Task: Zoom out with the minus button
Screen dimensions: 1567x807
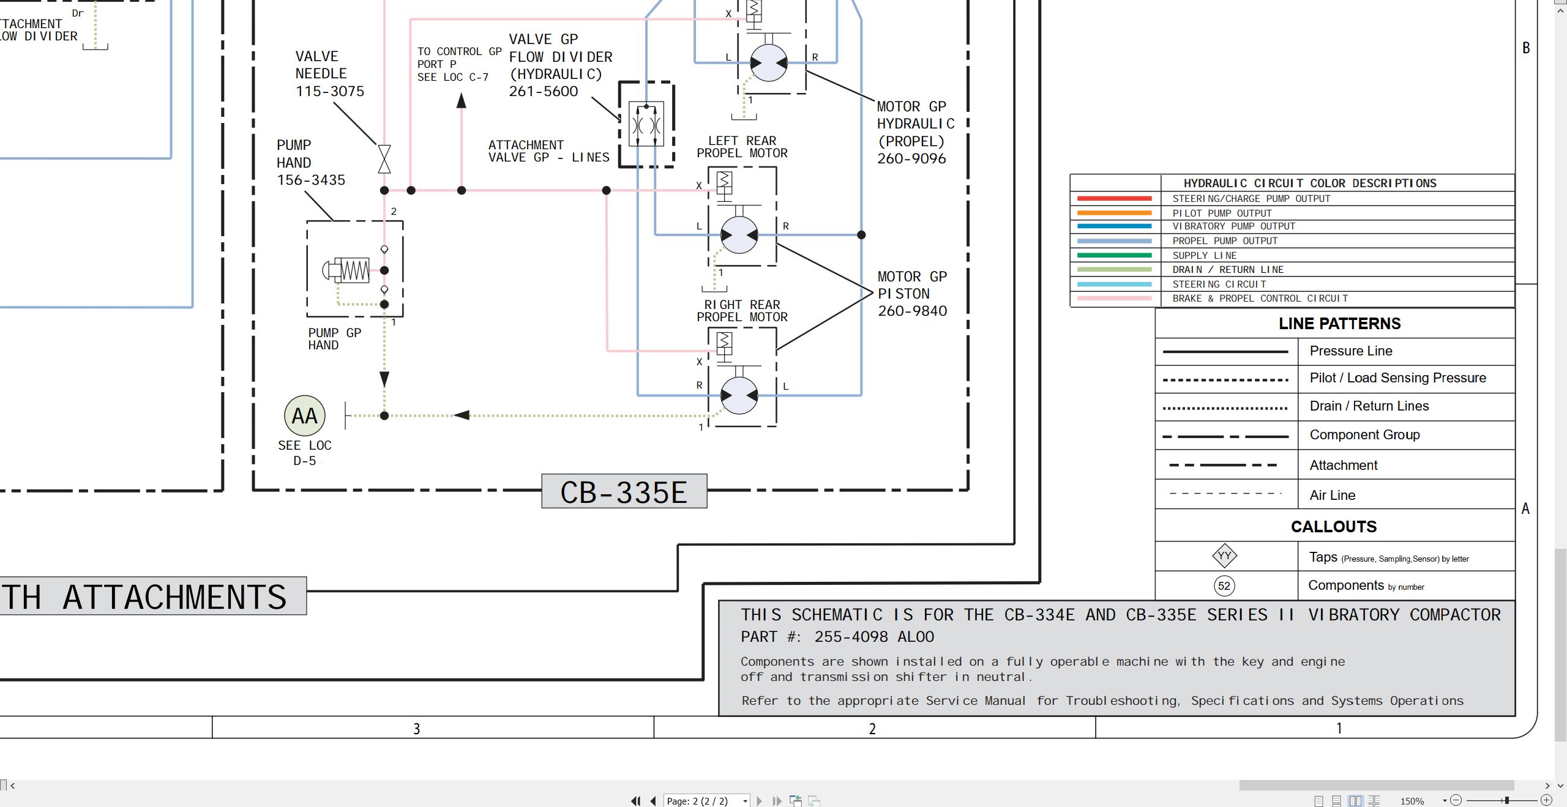Action: tap(1456, 800)
